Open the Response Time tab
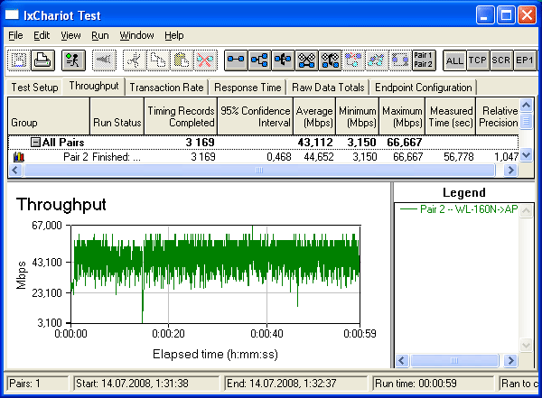 coord(248,88)
